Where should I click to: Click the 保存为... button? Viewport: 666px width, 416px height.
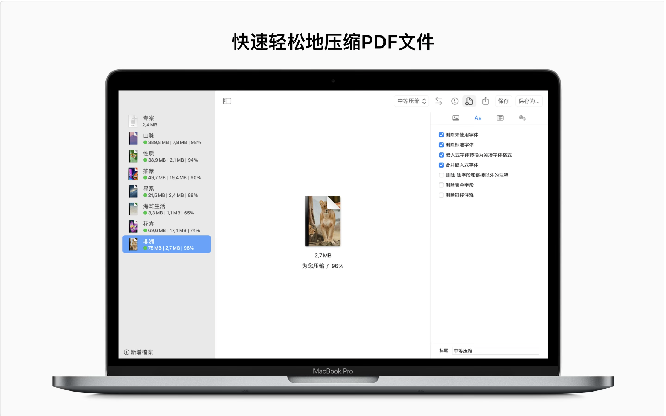(x=529, y=101)
